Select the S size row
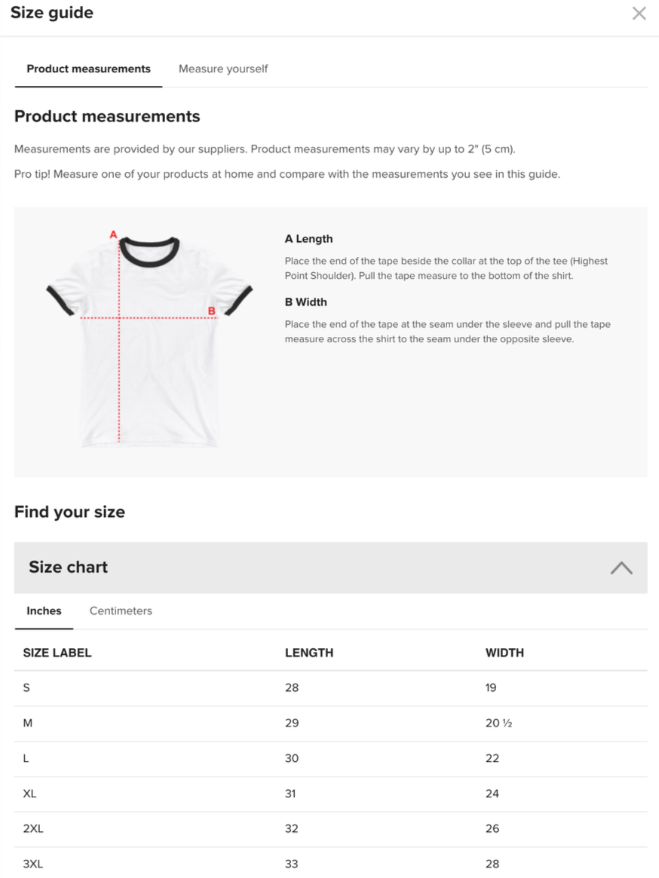This screenshot has height=878, width=659. click(330, 688)
